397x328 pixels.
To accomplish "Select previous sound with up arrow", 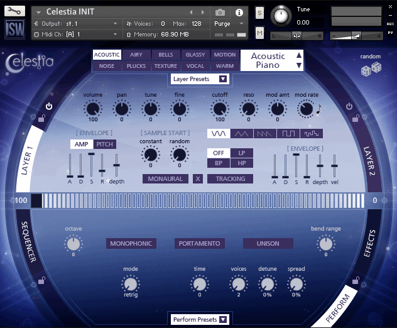I will [299, 55].
